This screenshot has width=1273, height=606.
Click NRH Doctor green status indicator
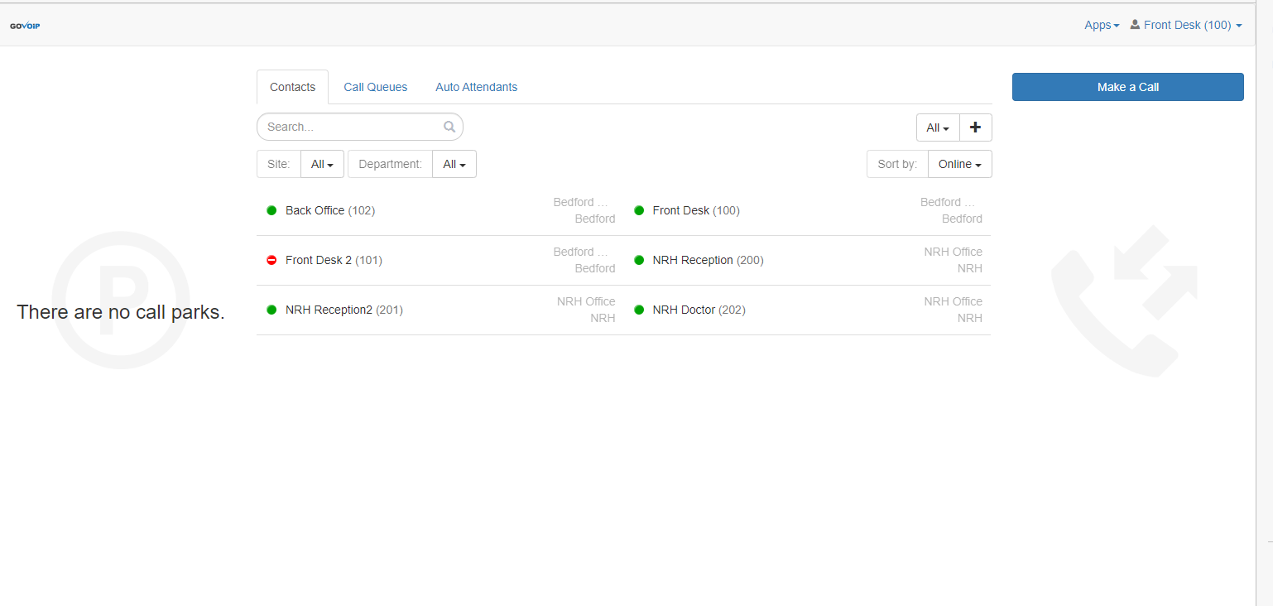pyautogui.click(x=639, y=310)
